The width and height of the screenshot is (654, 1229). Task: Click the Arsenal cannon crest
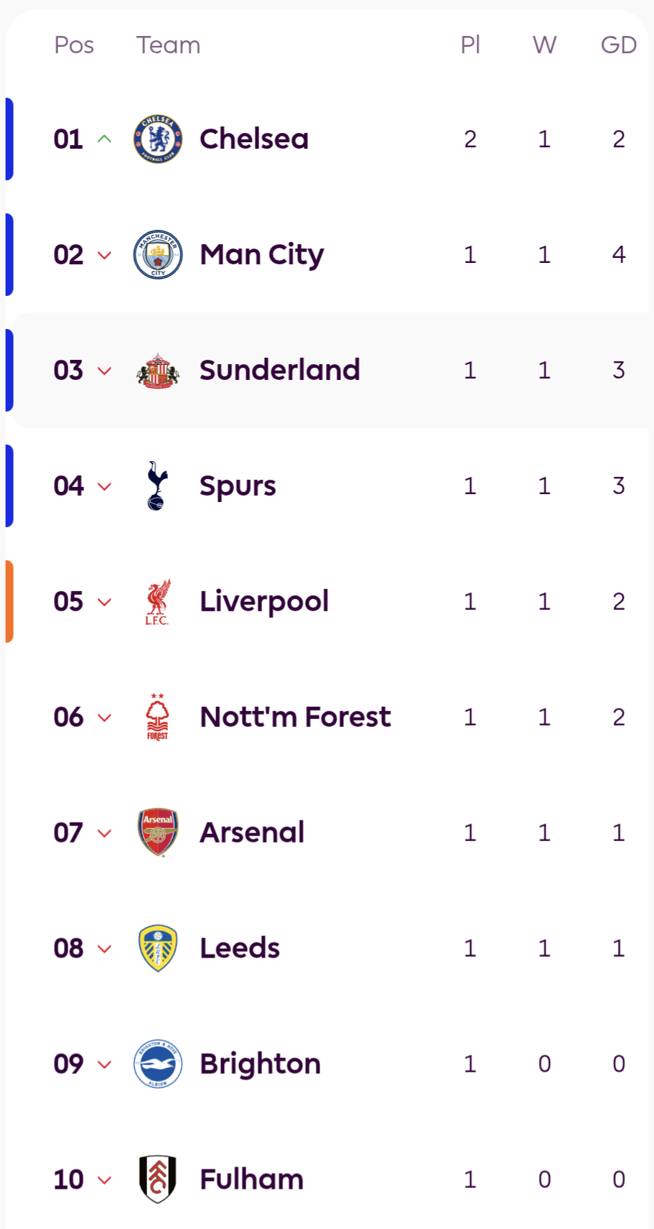pos(158,833)
